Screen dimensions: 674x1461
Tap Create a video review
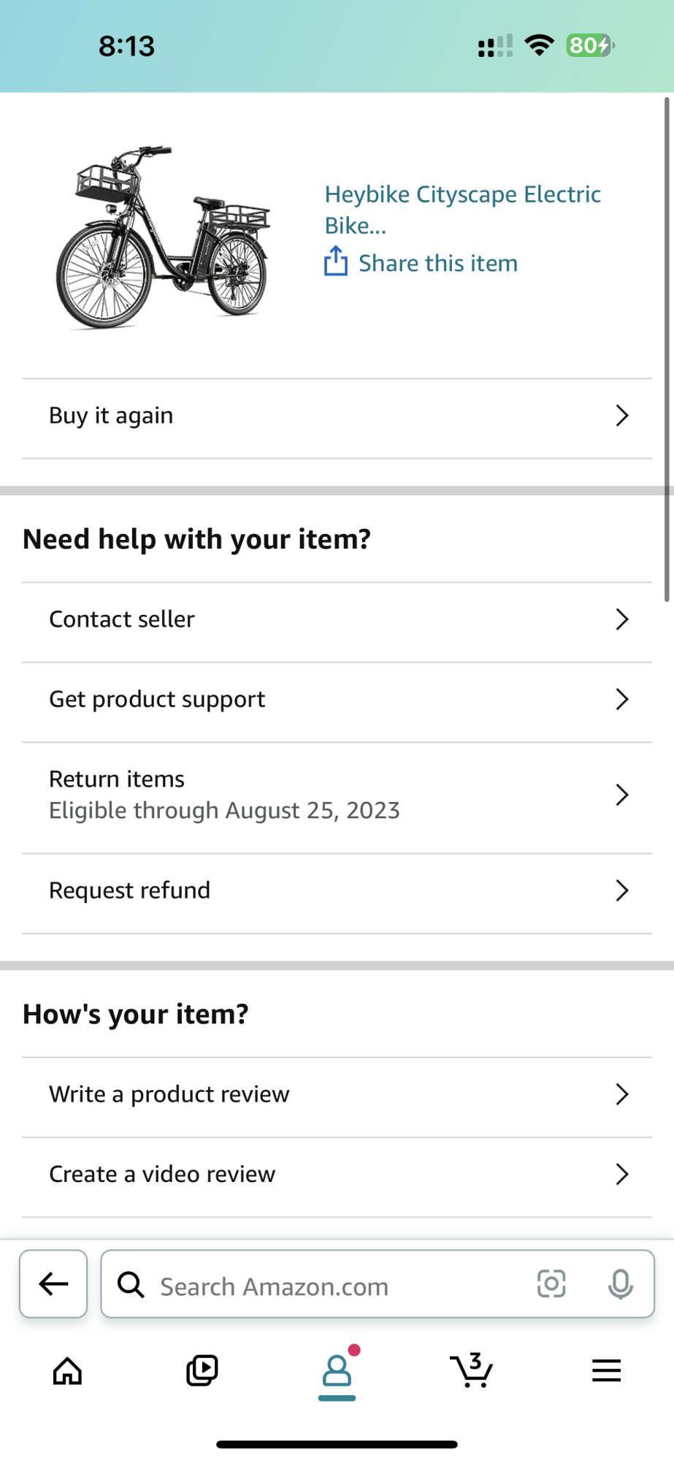click(162, 1175)
